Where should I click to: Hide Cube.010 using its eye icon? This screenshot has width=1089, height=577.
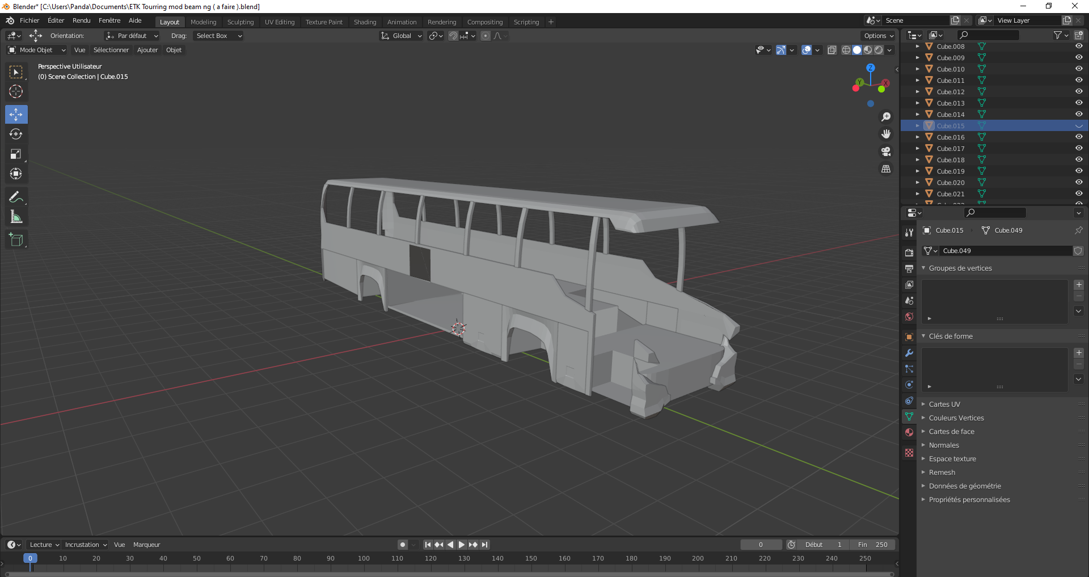1079,69
